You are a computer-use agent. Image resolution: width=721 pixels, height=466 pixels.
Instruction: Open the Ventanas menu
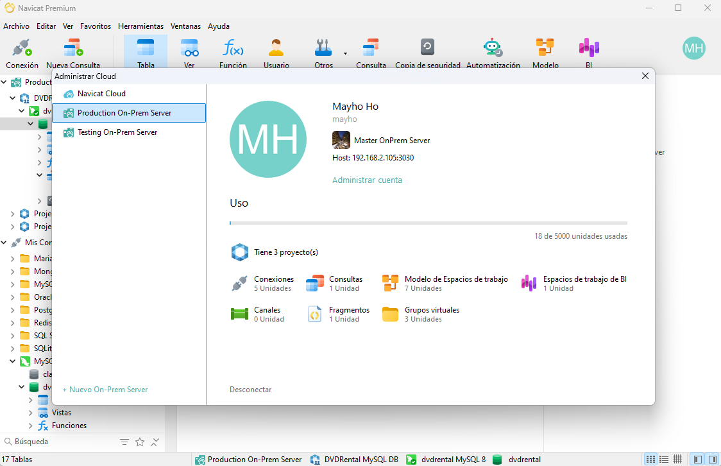(x=185, y=26)
